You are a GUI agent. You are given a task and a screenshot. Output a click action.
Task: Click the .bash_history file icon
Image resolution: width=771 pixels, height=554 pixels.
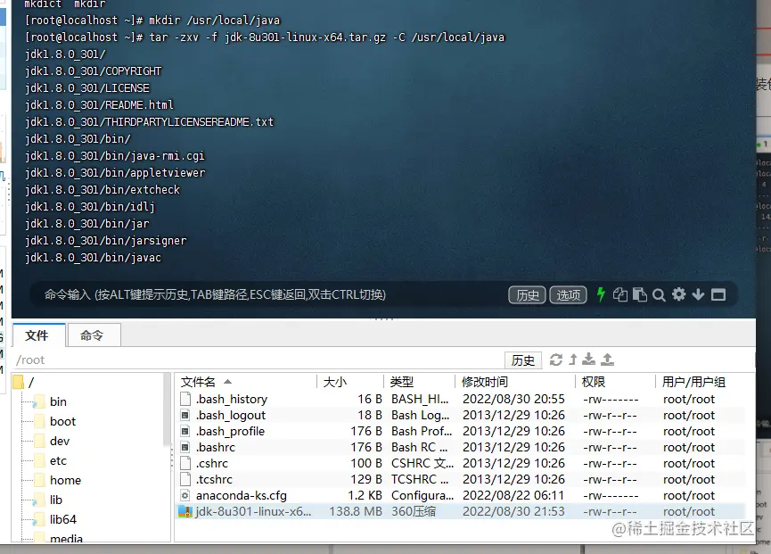(185, 399)
